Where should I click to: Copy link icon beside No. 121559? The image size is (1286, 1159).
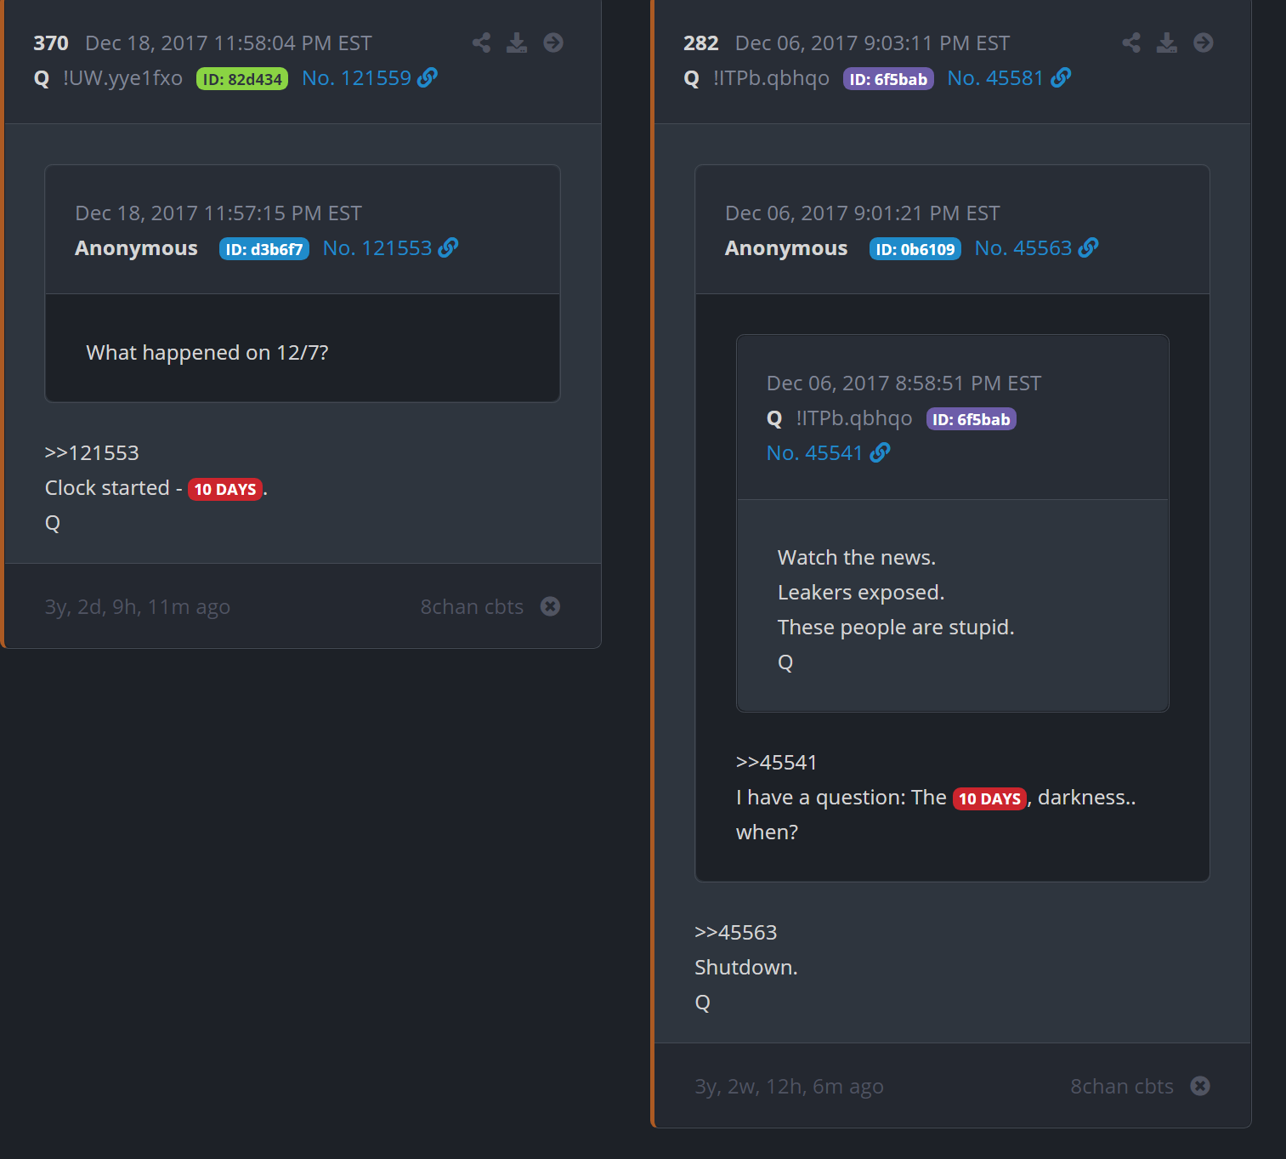point(428,77)
